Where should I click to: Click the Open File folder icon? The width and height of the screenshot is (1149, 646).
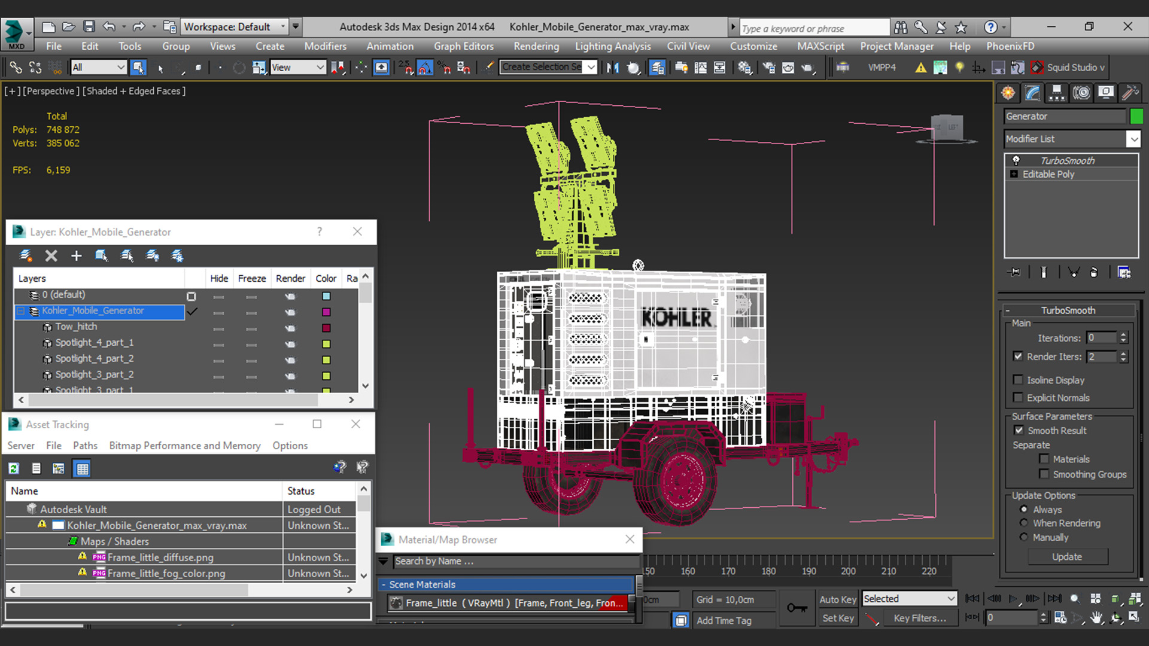click(69, 27)
